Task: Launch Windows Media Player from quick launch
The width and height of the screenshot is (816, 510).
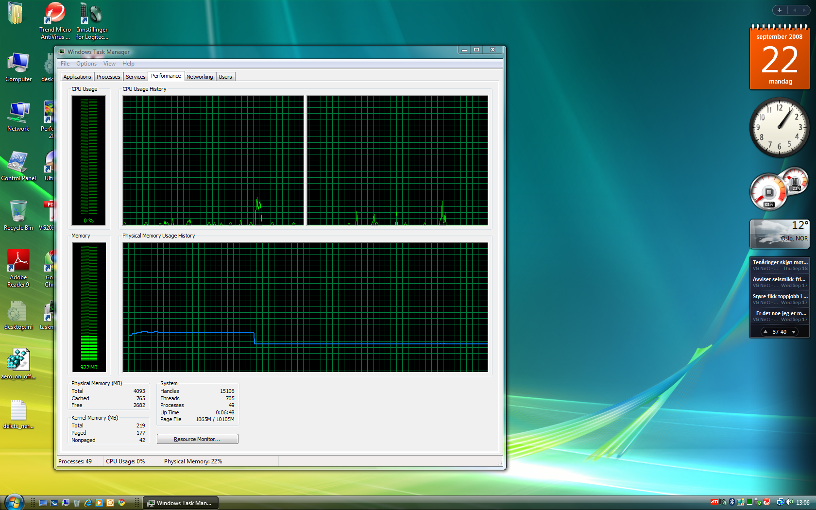Action: click(x=99, y=503)
